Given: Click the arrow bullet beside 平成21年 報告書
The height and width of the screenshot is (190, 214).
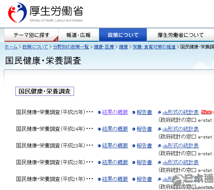Looking at the screenshot, I should (x=134, y=179).
